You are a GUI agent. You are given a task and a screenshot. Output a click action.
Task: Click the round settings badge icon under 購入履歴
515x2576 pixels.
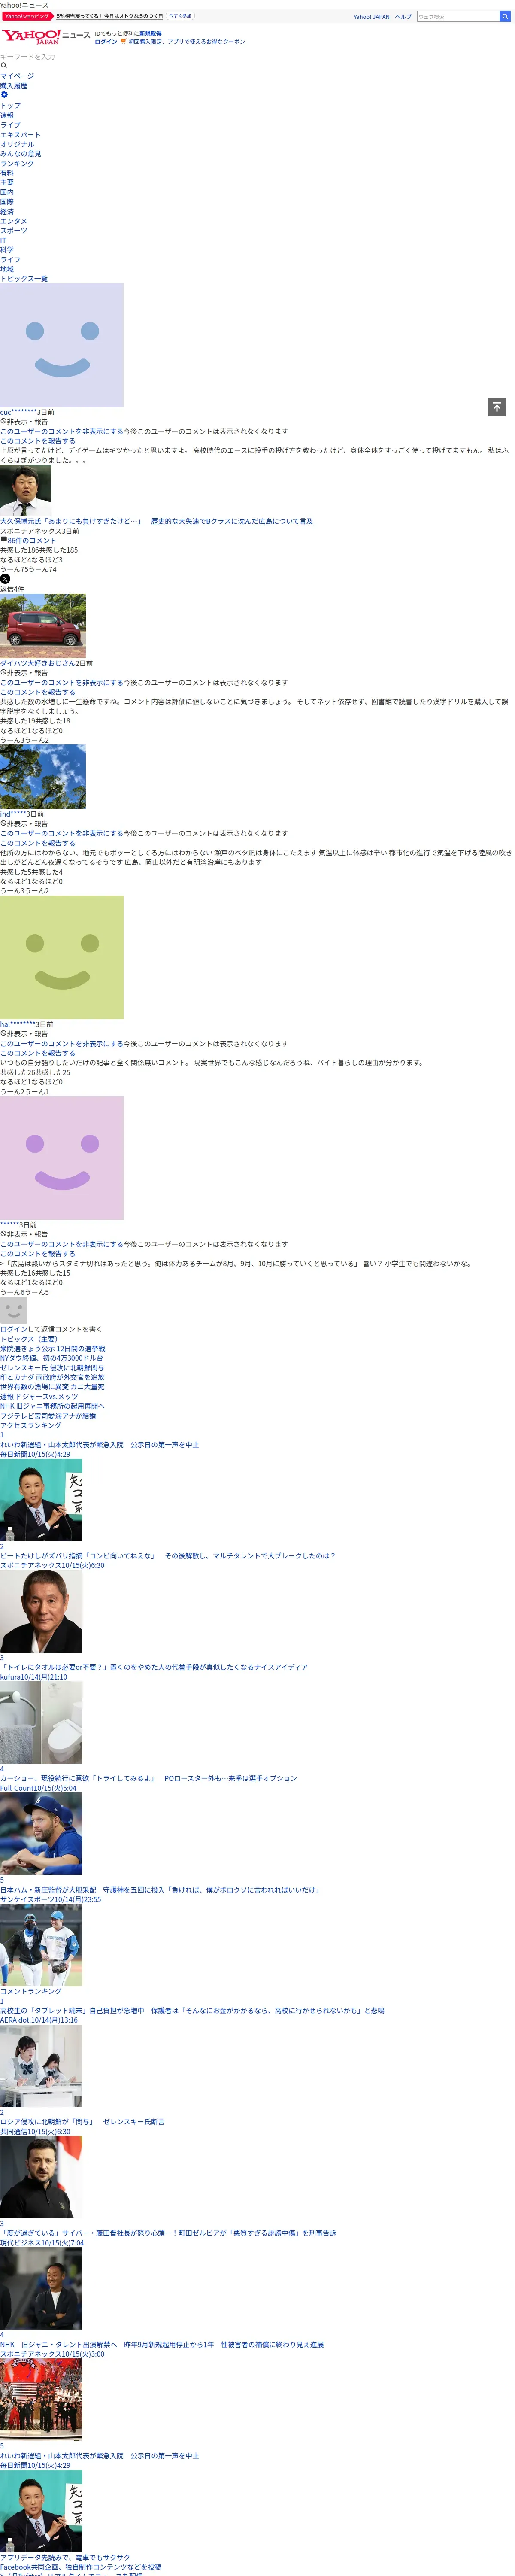[4, 95]
